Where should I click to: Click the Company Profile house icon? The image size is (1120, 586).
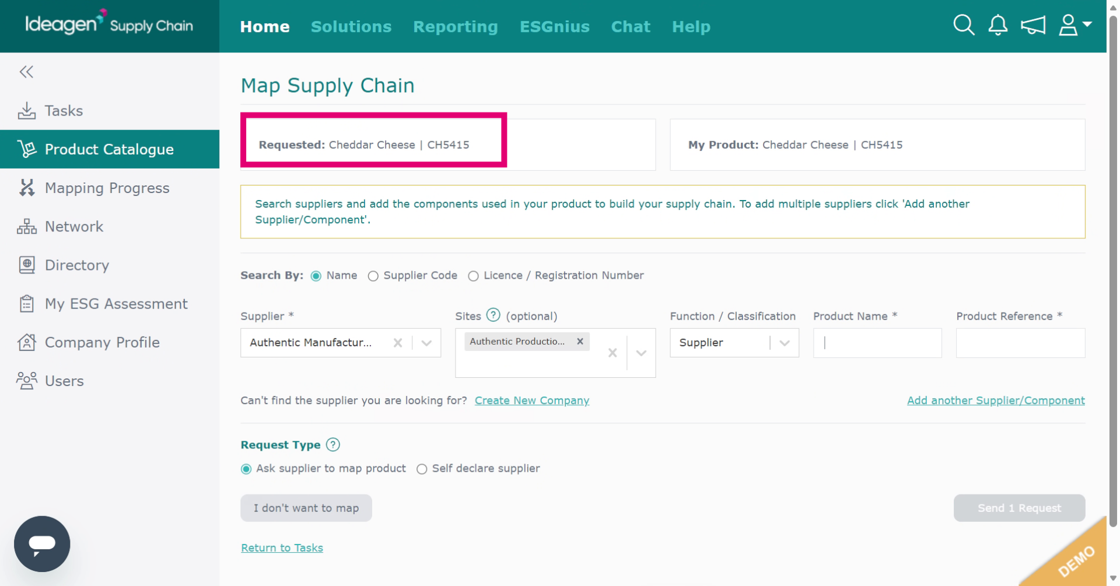coord(27,342)
